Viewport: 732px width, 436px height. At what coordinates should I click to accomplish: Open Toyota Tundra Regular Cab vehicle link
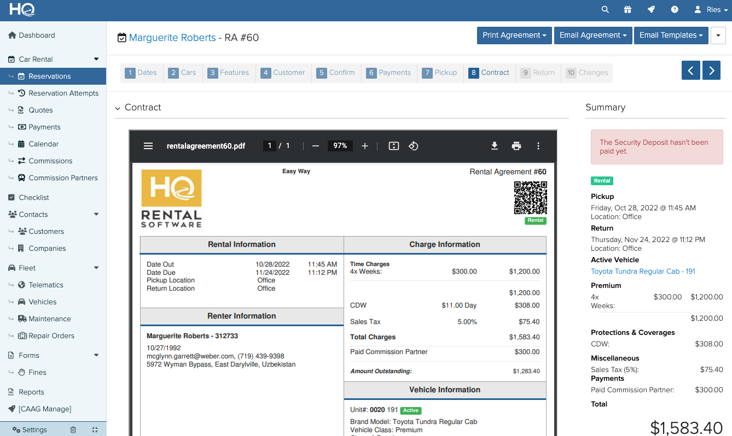643,271
